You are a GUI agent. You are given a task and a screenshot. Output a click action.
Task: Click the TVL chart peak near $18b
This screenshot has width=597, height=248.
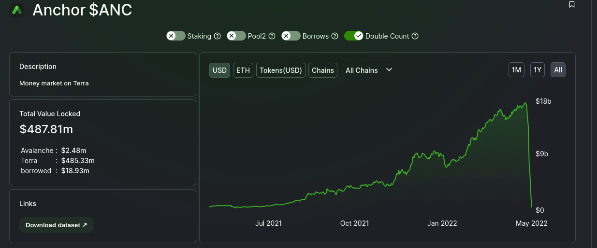[525, 103]
